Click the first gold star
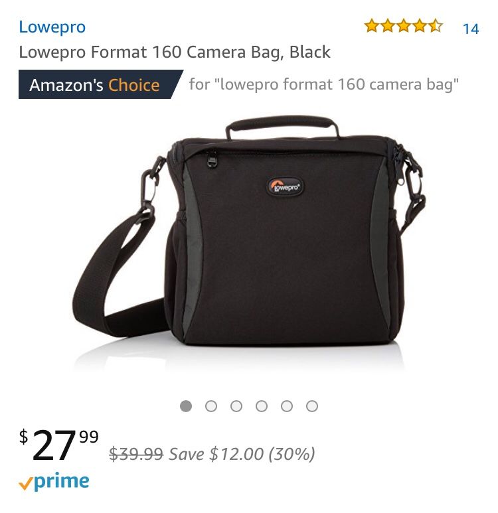The image size is (498, 513). coord(372,26)
